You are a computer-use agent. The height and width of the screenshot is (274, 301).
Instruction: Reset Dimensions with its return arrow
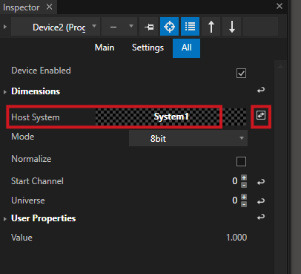click(261, 90)
